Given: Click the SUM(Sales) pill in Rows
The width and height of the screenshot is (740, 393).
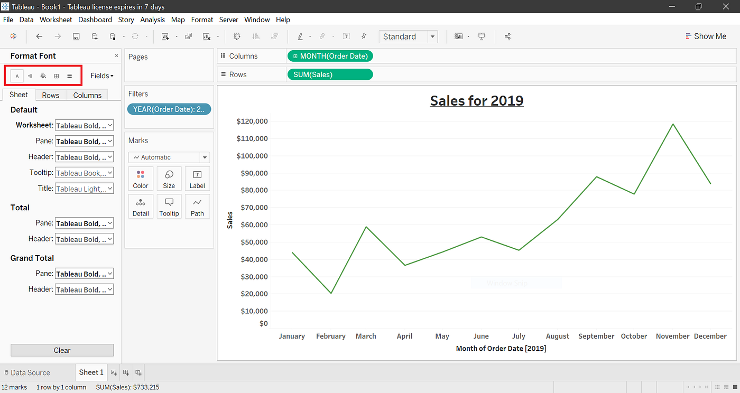Looking at the screenshot, I should [x=330, y=74].
